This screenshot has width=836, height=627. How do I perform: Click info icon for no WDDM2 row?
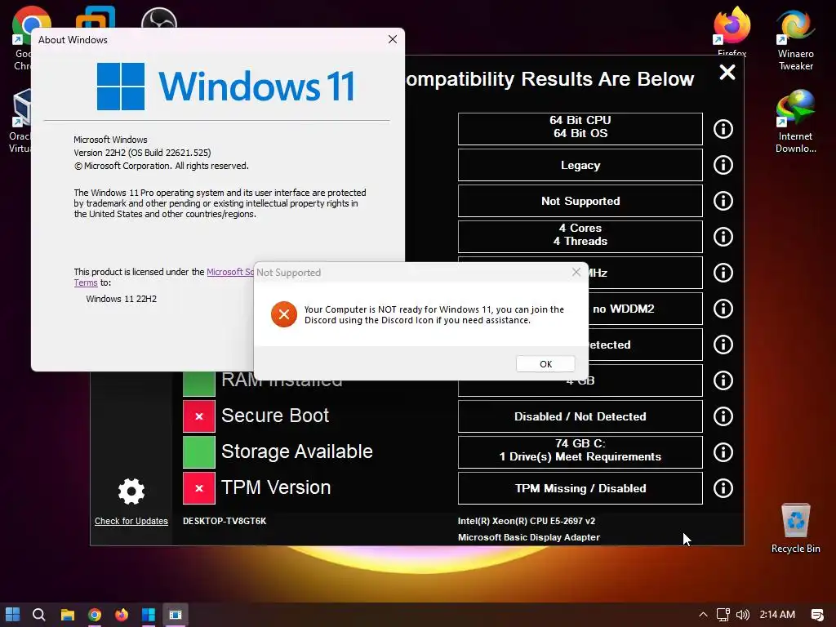[723, 309]
